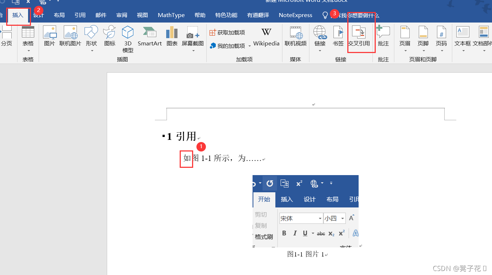
Task: Insert 联机视频 online video
Action: coord(296,36)
